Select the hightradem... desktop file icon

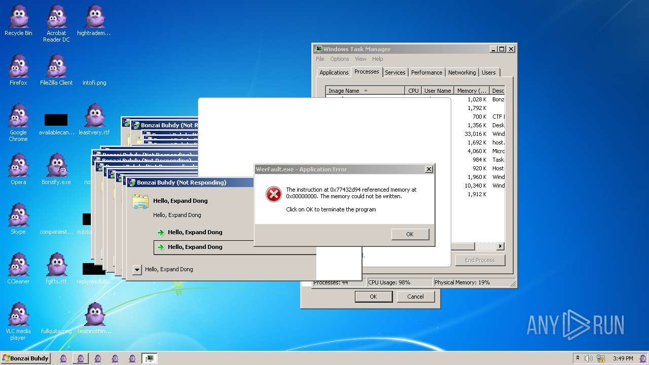tap(94, 20)
